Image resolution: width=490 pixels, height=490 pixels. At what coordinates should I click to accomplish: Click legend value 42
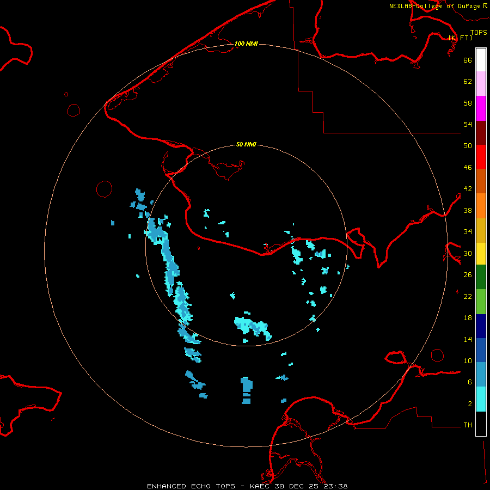pyautogui.click(x=468, y=189)
